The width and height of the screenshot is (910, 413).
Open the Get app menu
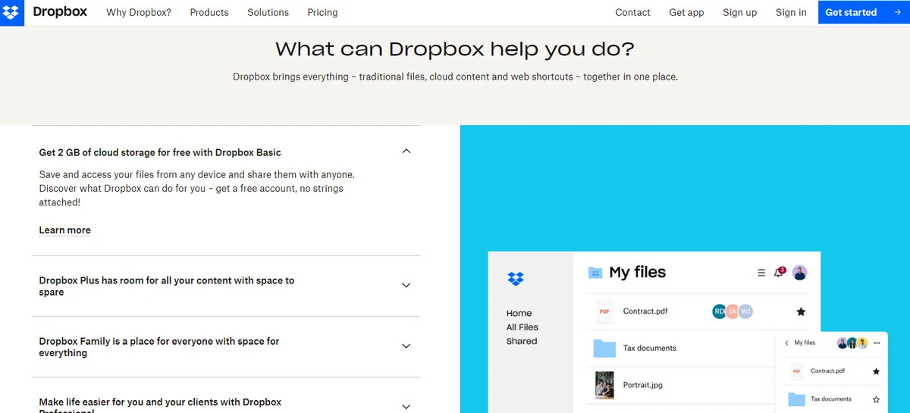(686, 12)
